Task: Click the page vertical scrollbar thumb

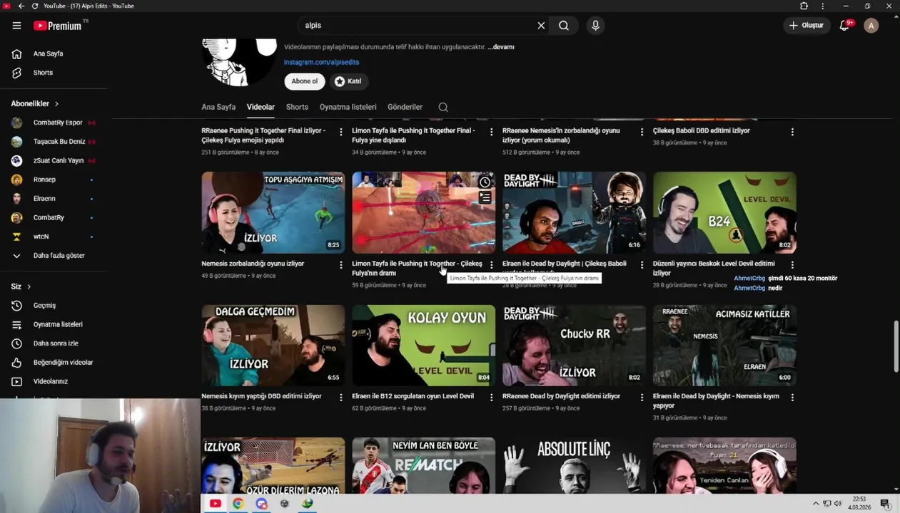Action: click(896, 346)
